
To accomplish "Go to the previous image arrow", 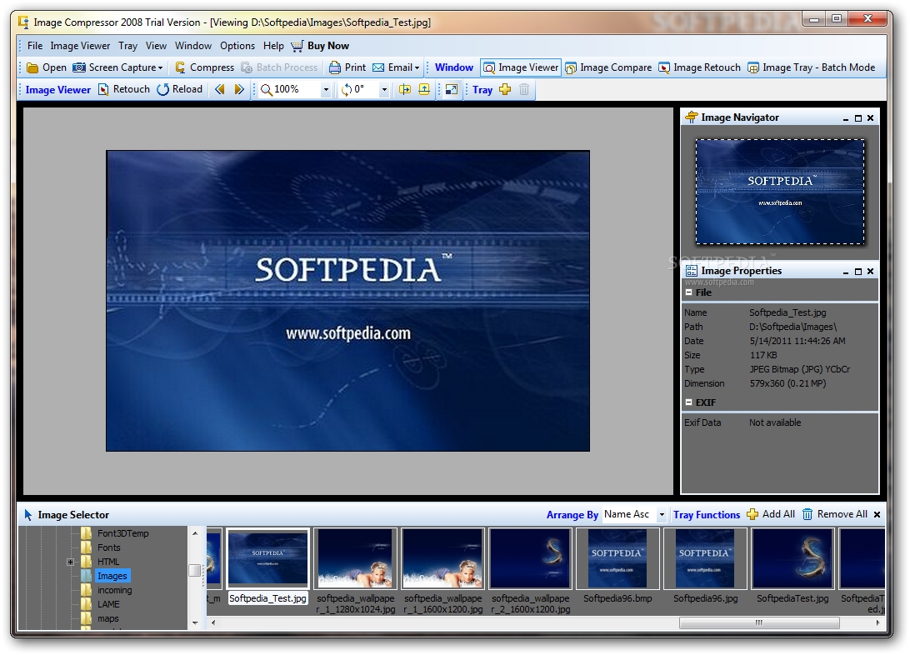I will pos(220,89).
